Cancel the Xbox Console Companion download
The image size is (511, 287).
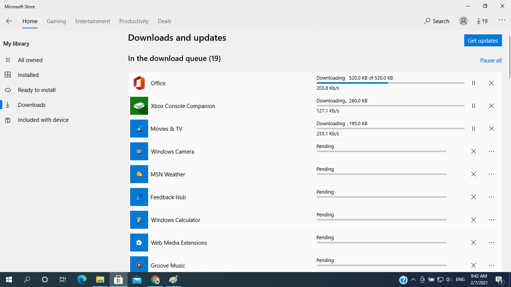click(x=491, y=106)
